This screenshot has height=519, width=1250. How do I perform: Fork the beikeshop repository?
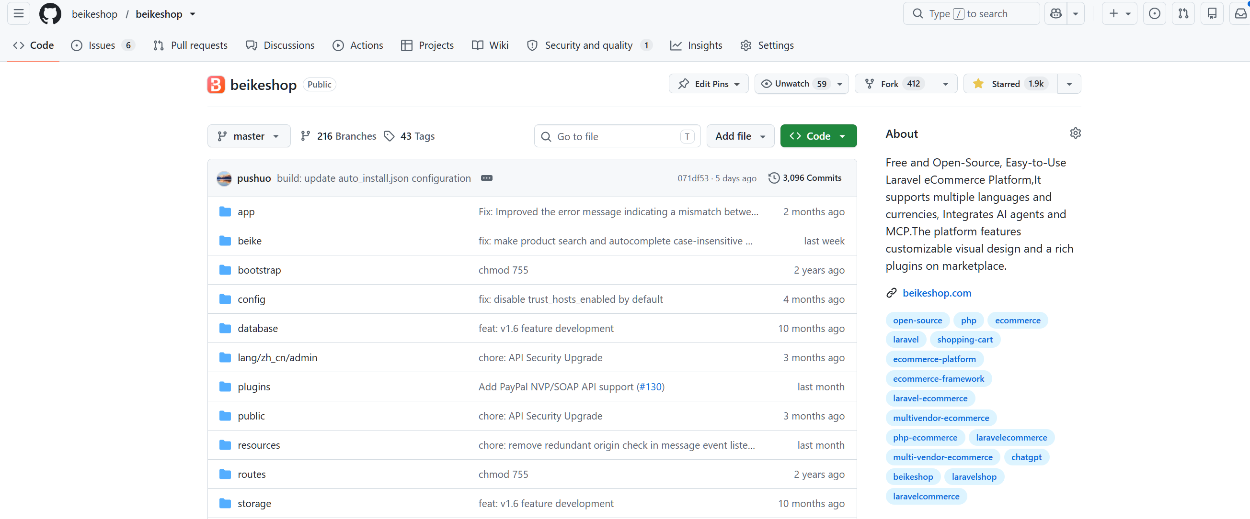[x=894, y=84]
